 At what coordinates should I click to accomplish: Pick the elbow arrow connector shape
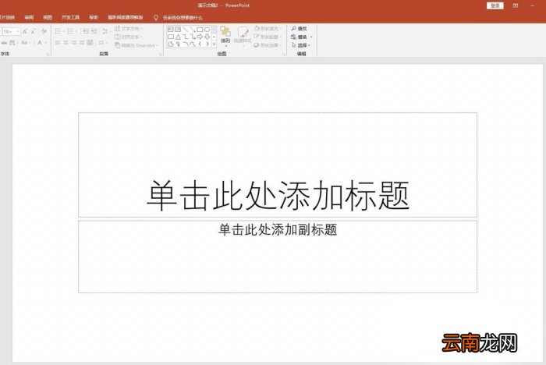193,37
